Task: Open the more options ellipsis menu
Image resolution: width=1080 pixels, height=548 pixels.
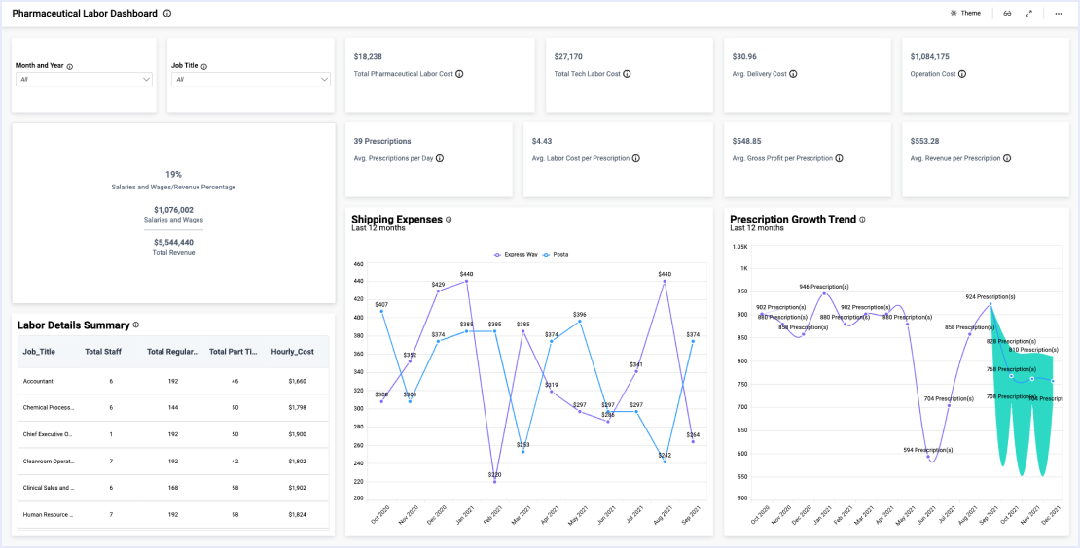Action: [x=1059, y=14]
